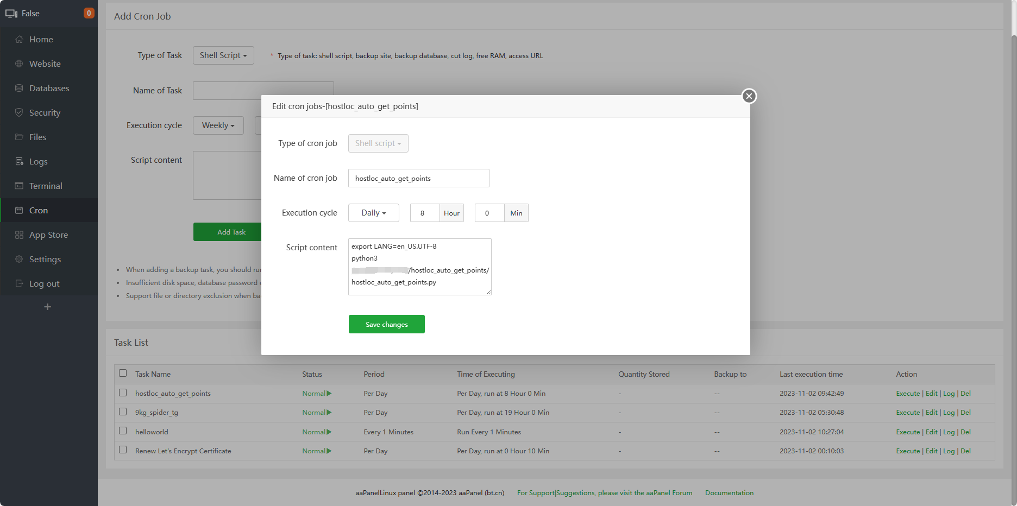Open the Documentation link in footer
This screenshot has width=1017, height=506.
[x=729, y=493]
